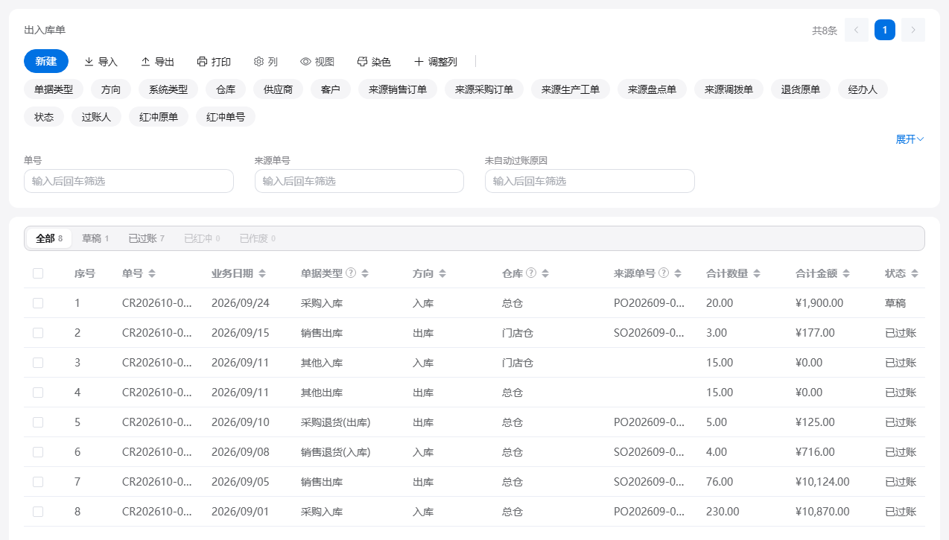
Task: Sort by 状态 column sort arrows
Action: coord(915,273)
